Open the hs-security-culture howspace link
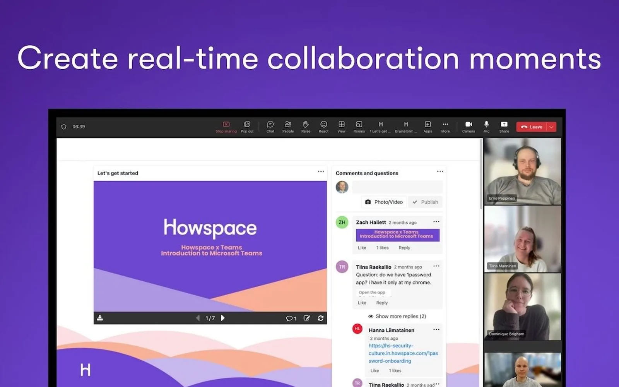 [x=403, y=353]
